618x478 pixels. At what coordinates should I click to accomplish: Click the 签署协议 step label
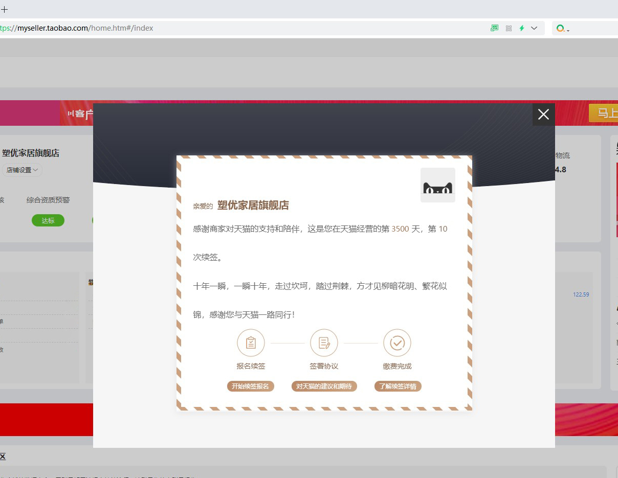coord(324,366)
